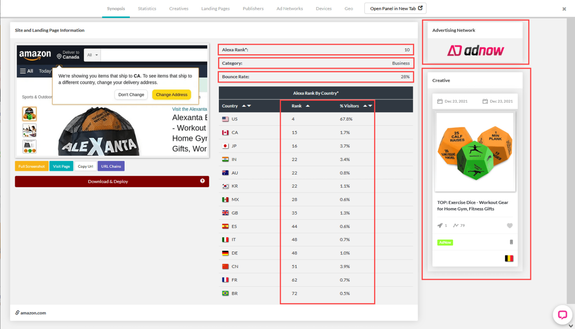The image size is (575, 329).
Task: Sort table by Rank column arrow
Action: (x=307, y=106)
